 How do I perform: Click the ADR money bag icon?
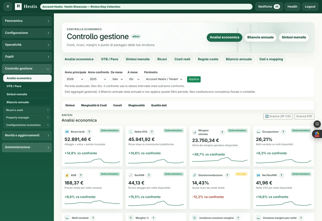(x=67, y=175)
